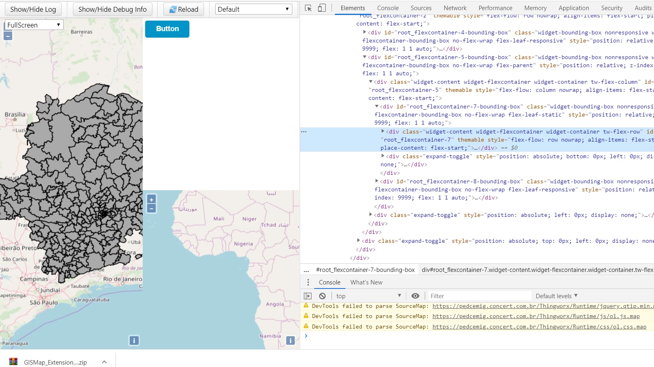Click the Show/Hide Debug Info button
The height and width of the screenshot is (367, 654).
point(112,9)
